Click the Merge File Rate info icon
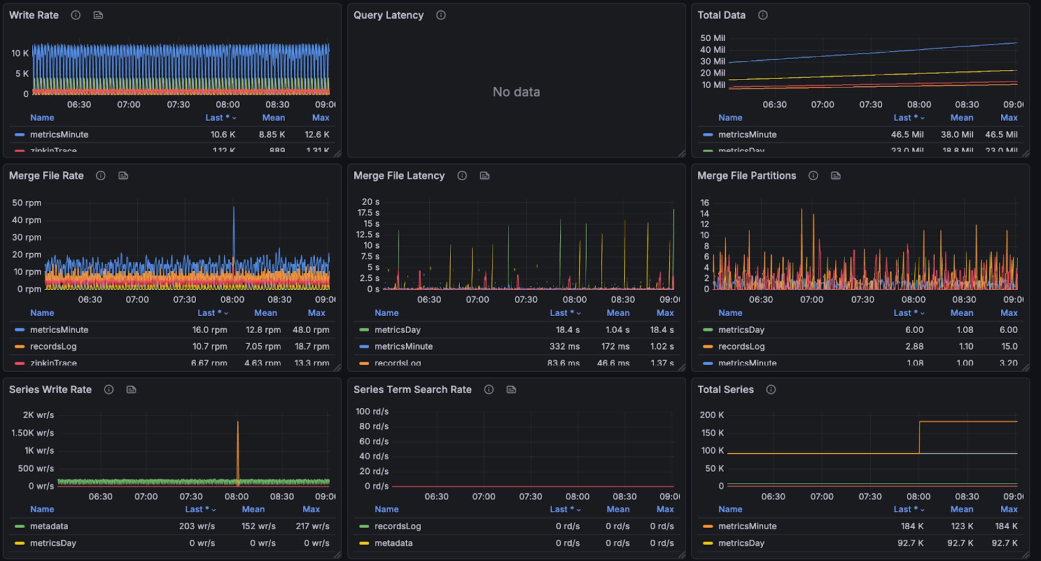Image resolution: width=1041 pixels, height=561 pixels. 101,176
